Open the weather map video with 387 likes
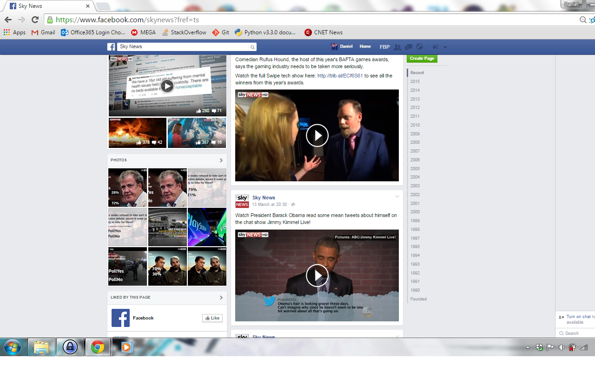The height and width of the screenshot is (371, 595). coord(197,133)
